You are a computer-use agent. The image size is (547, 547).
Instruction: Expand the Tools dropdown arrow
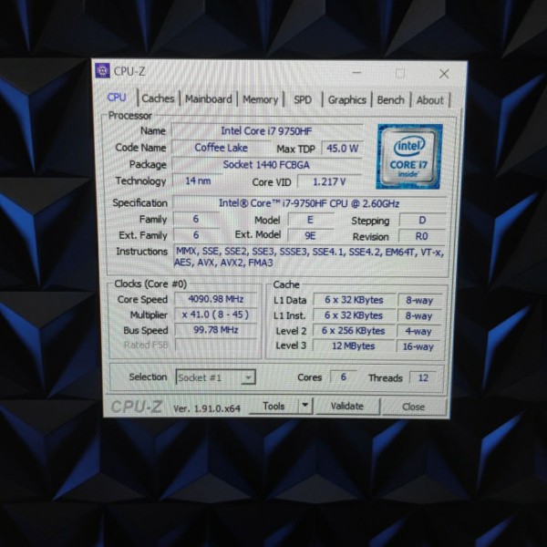[305, 406]
